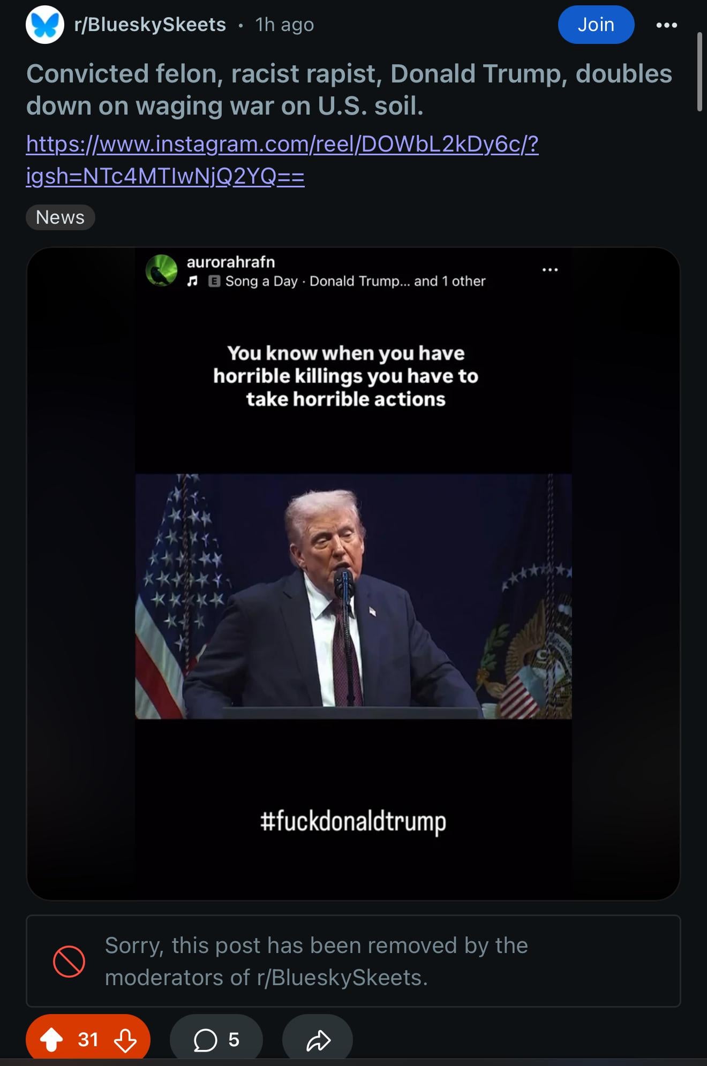Click the aurorahrafn username in embed
Screen dimensions: 707x1066
point(231,262)
